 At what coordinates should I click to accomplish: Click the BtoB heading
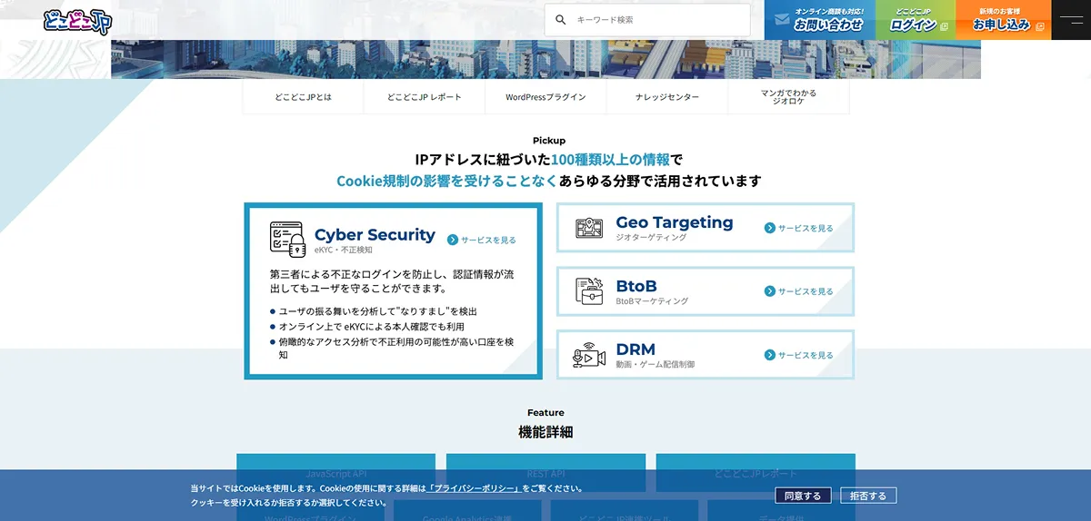pos(636,286)
